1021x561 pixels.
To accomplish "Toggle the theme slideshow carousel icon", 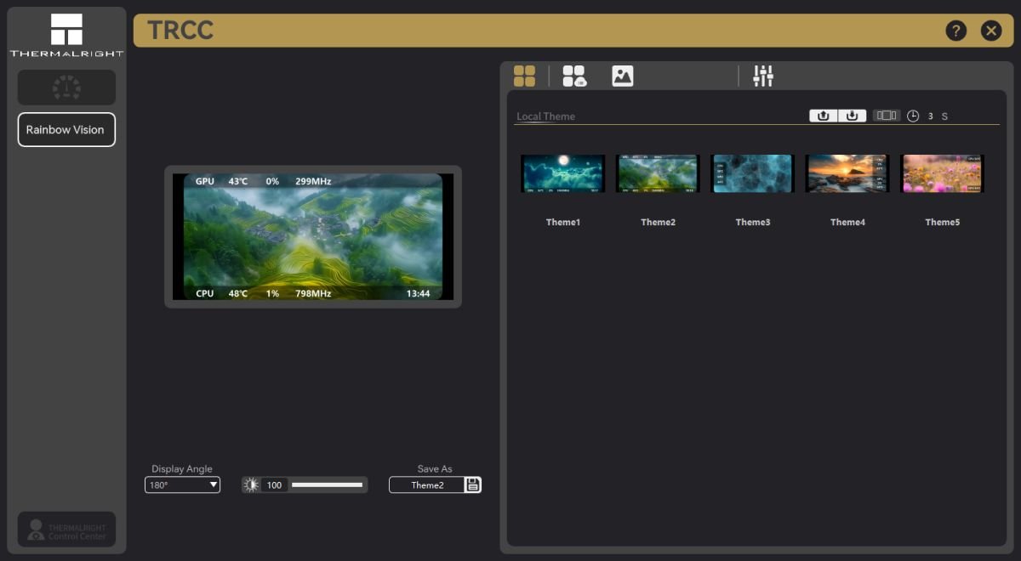I will (887, 116).
